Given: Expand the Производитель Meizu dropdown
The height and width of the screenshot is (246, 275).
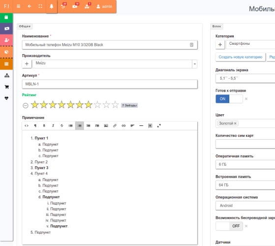Looking at the screenshot, I should pos(194,64).
